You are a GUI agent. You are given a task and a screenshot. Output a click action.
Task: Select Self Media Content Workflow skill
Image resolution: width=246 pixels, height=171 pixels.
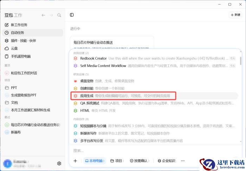[154, 66]
